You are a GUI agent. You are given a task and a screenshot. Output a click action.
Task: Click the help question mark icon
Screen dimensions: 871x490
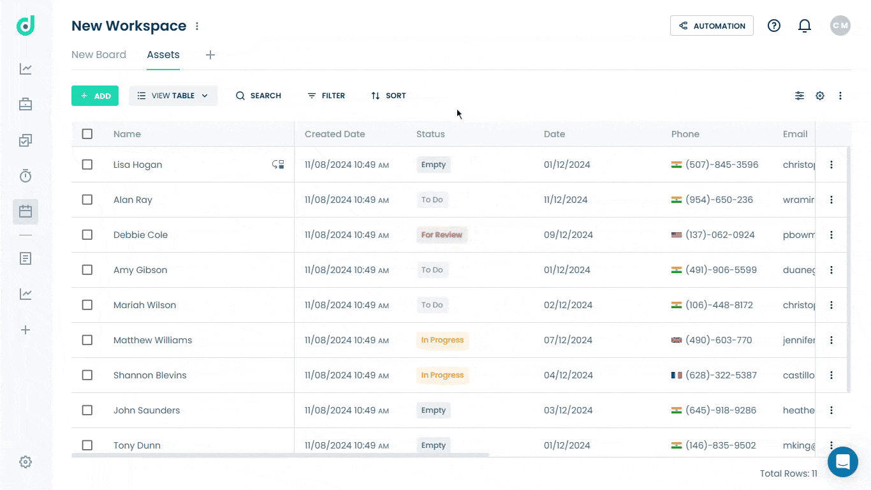click(774, 26)
